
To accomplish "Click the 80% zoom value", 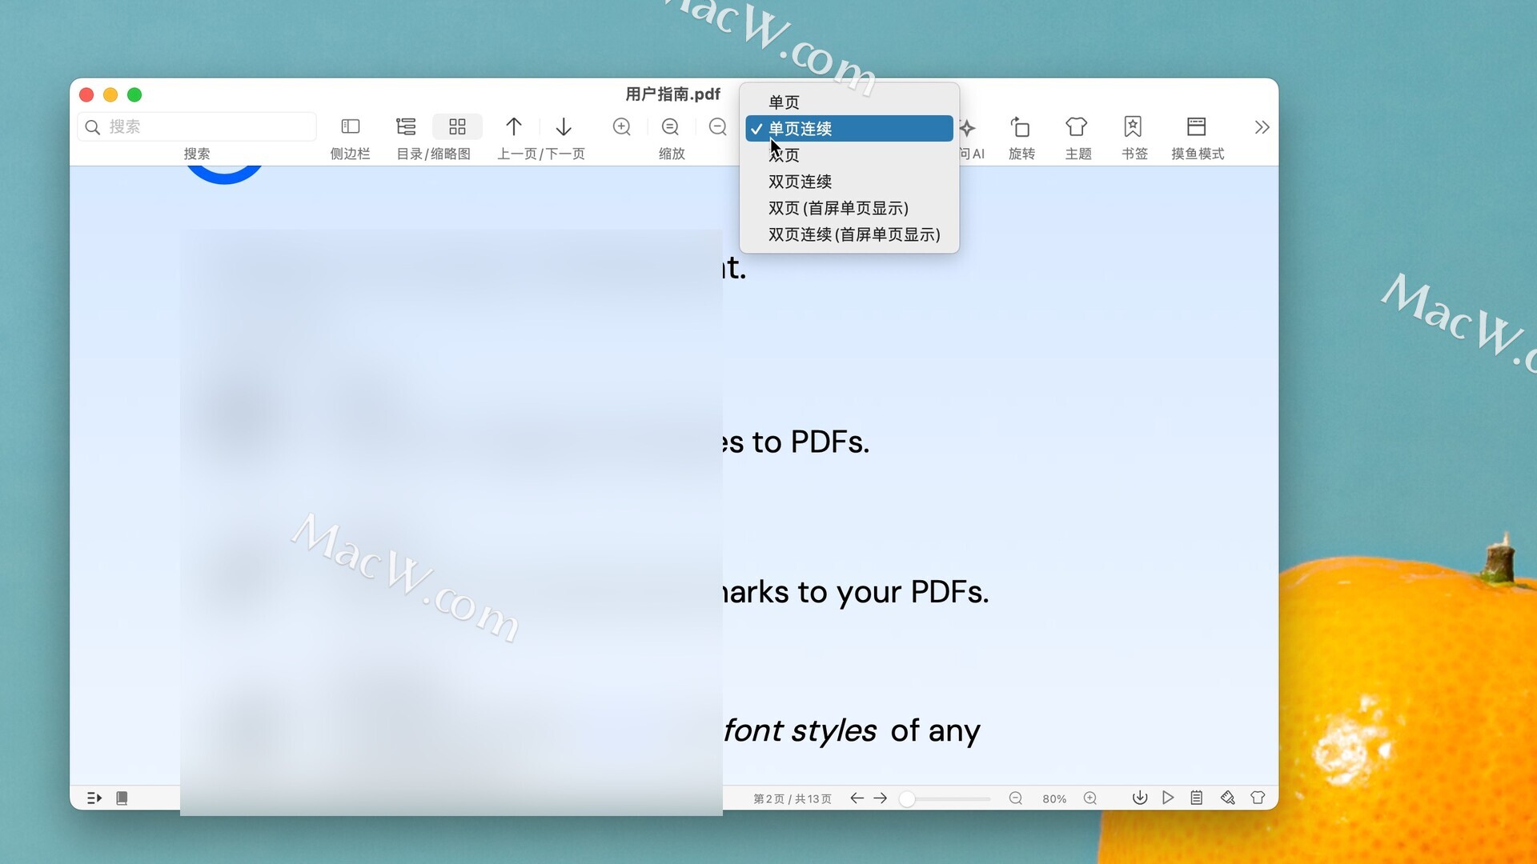I will click(x=1054, y=798).
